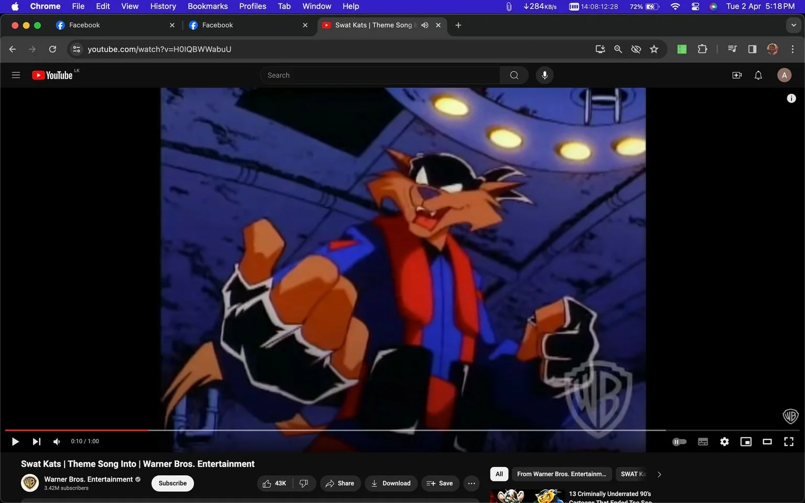The width and height of the screenshot is (805, 503).
Task: Like the video (43K)
Action: 274,483
